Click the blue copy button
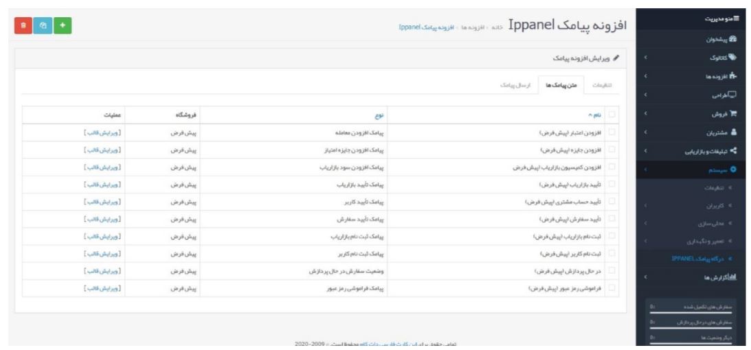751x350 pixels. [x=43, y=25]
